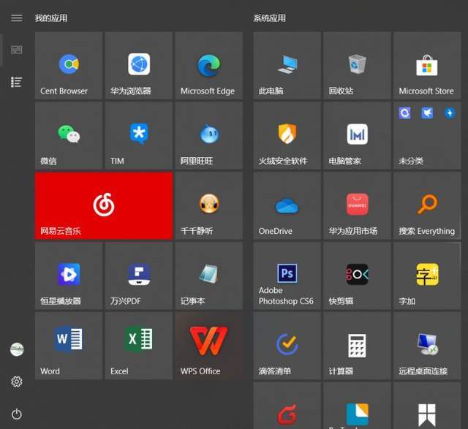Open the user account avatar

click(x=17, y=349)
